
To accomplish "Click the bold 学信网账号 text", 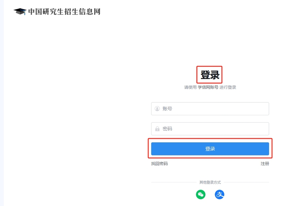I will (x=208, y=87).
